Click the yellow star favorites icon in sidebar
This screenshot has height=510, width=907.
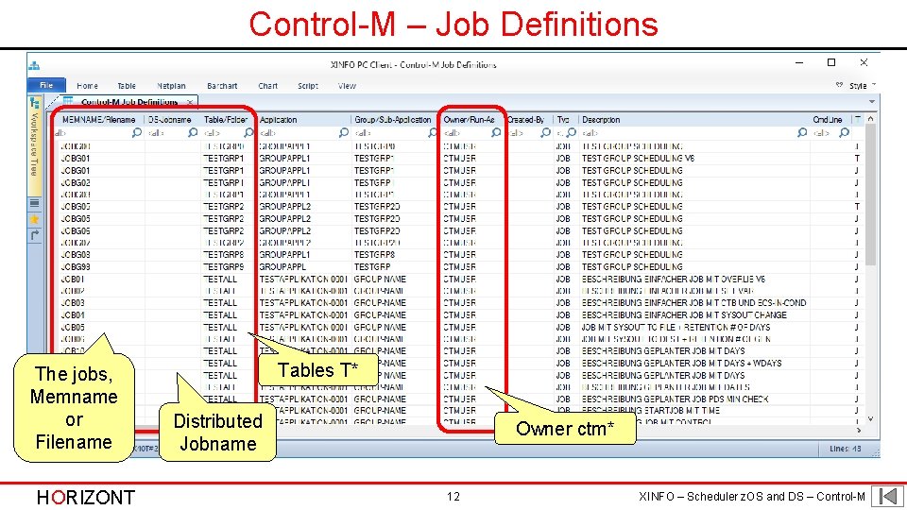click(x=35, y=219)
